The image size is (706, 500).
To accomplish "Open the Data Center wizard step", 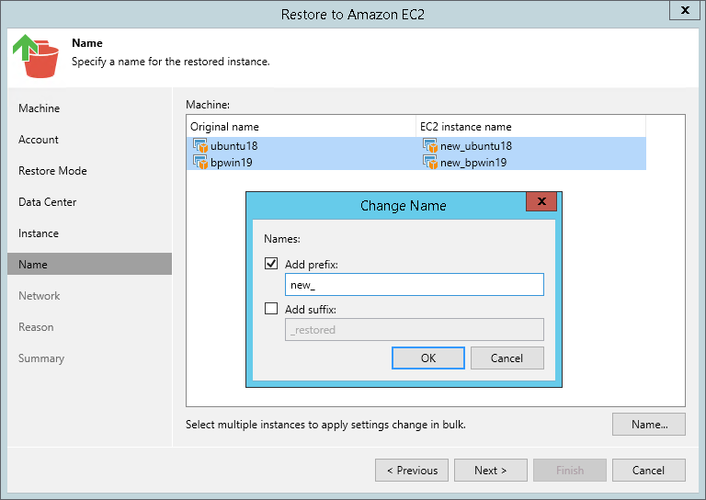I will [47, 202].
